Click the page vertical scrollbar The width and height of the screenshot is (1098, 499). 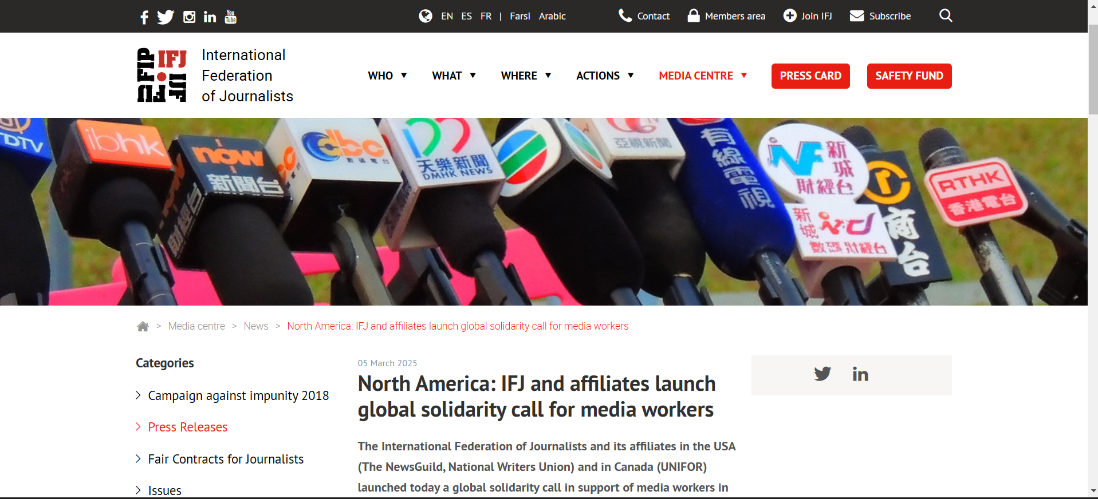[1093, 69]
